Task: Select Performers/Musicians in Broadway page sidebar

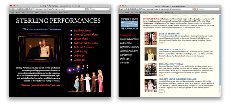Action: tap(130, 47)
